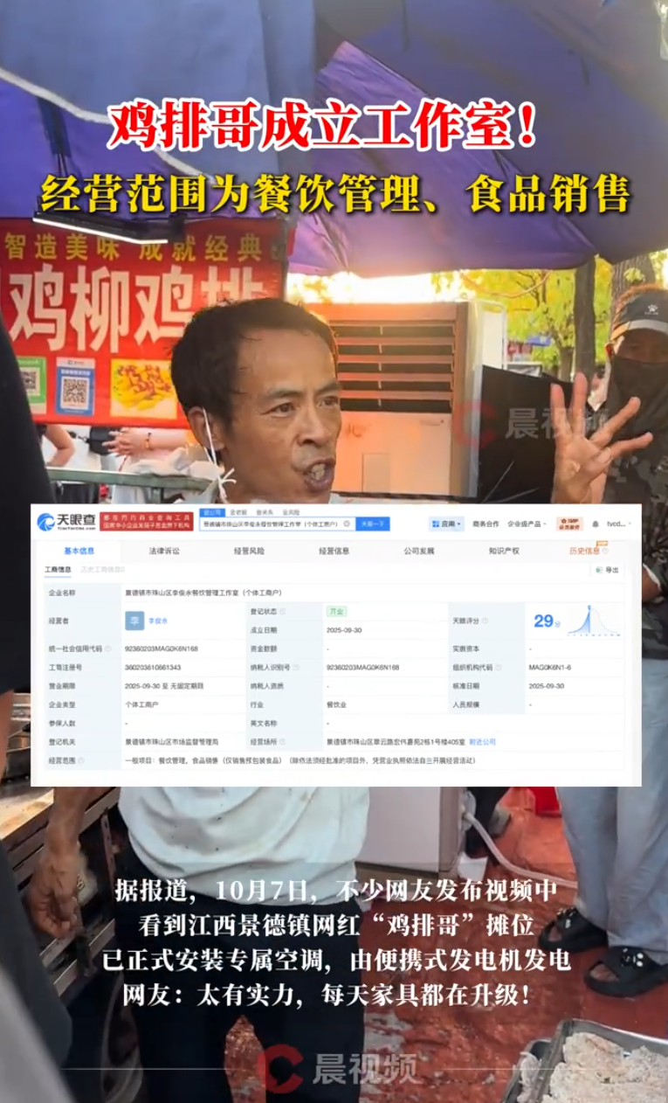Expand the 企业级产品 dropdown
The image size is (668, 1103).
pyautogui.click(x=526, y=524)
